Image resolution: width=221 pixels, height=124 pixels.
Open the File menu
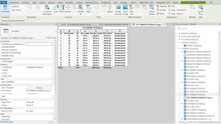pos(4,2)
